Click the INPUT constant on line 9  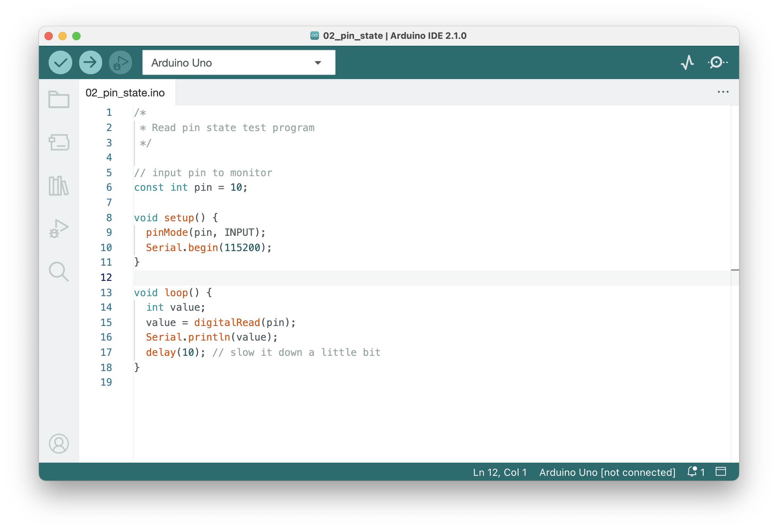239,232
